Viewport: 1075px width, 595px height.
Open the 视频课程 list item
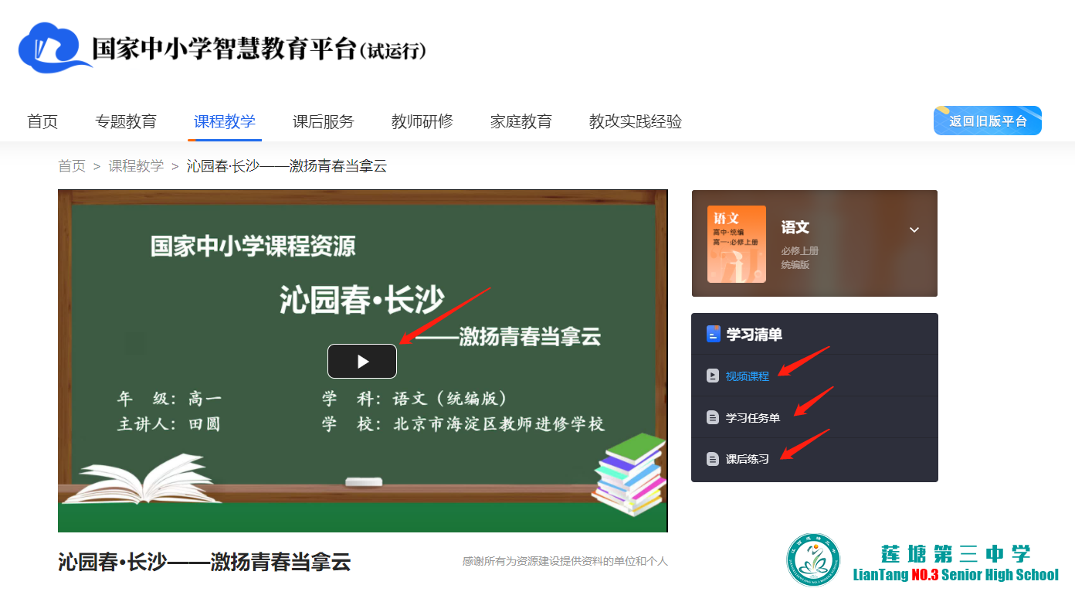point(815,376)
